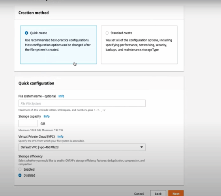Click the Enabled label under Storage efficiency

[x=29, y=170]
